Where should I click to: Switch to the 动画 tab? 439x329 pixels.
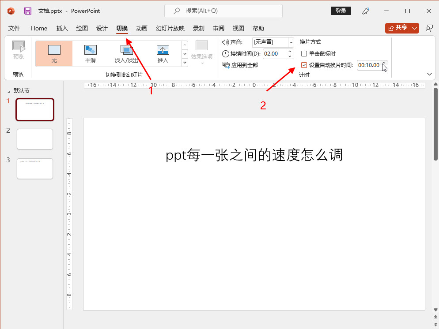point(142,28)
